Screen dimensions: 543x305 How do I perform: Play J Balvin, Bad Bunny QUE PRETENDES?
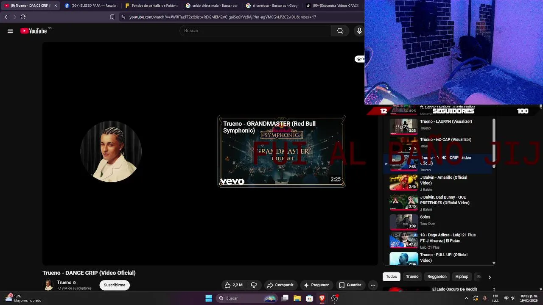(437, 203)
